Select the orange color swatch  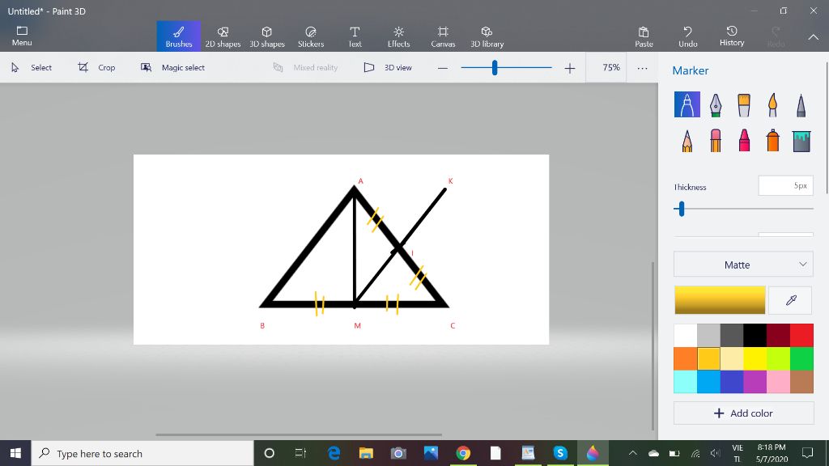(685, 358)
